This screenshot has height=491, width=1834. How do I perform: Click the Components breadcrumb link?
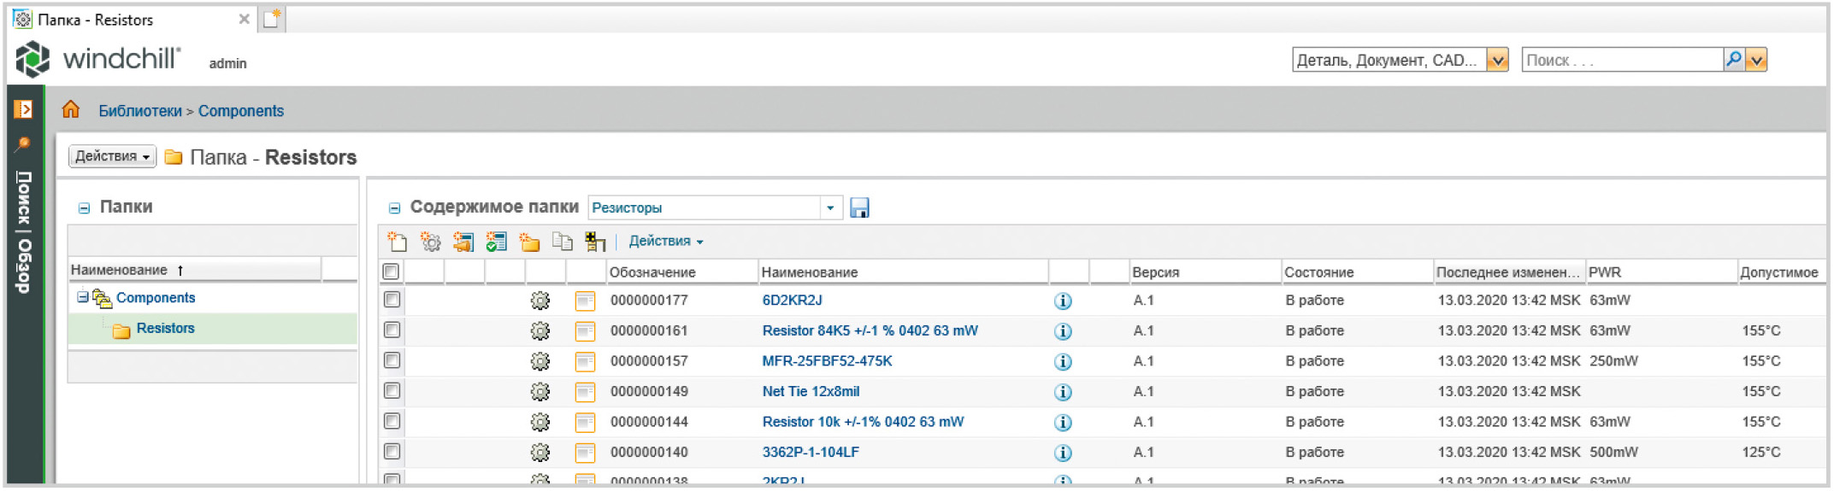click(x=240, y=111)
